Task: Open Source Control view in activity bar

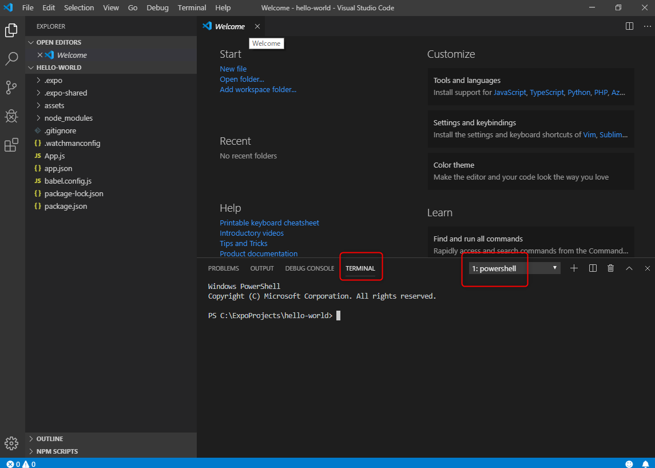Action: coord(11,88)
